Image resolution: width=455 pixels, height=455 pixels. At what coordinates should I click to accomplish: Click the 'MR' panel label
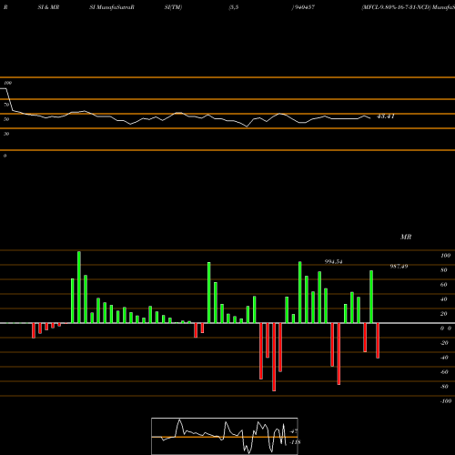[x=406, y=237]
